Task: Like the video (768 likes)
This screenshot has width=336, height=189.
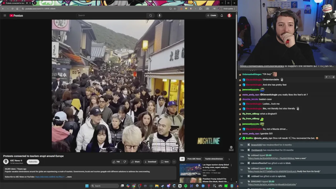Action: [x=116, y=162]
